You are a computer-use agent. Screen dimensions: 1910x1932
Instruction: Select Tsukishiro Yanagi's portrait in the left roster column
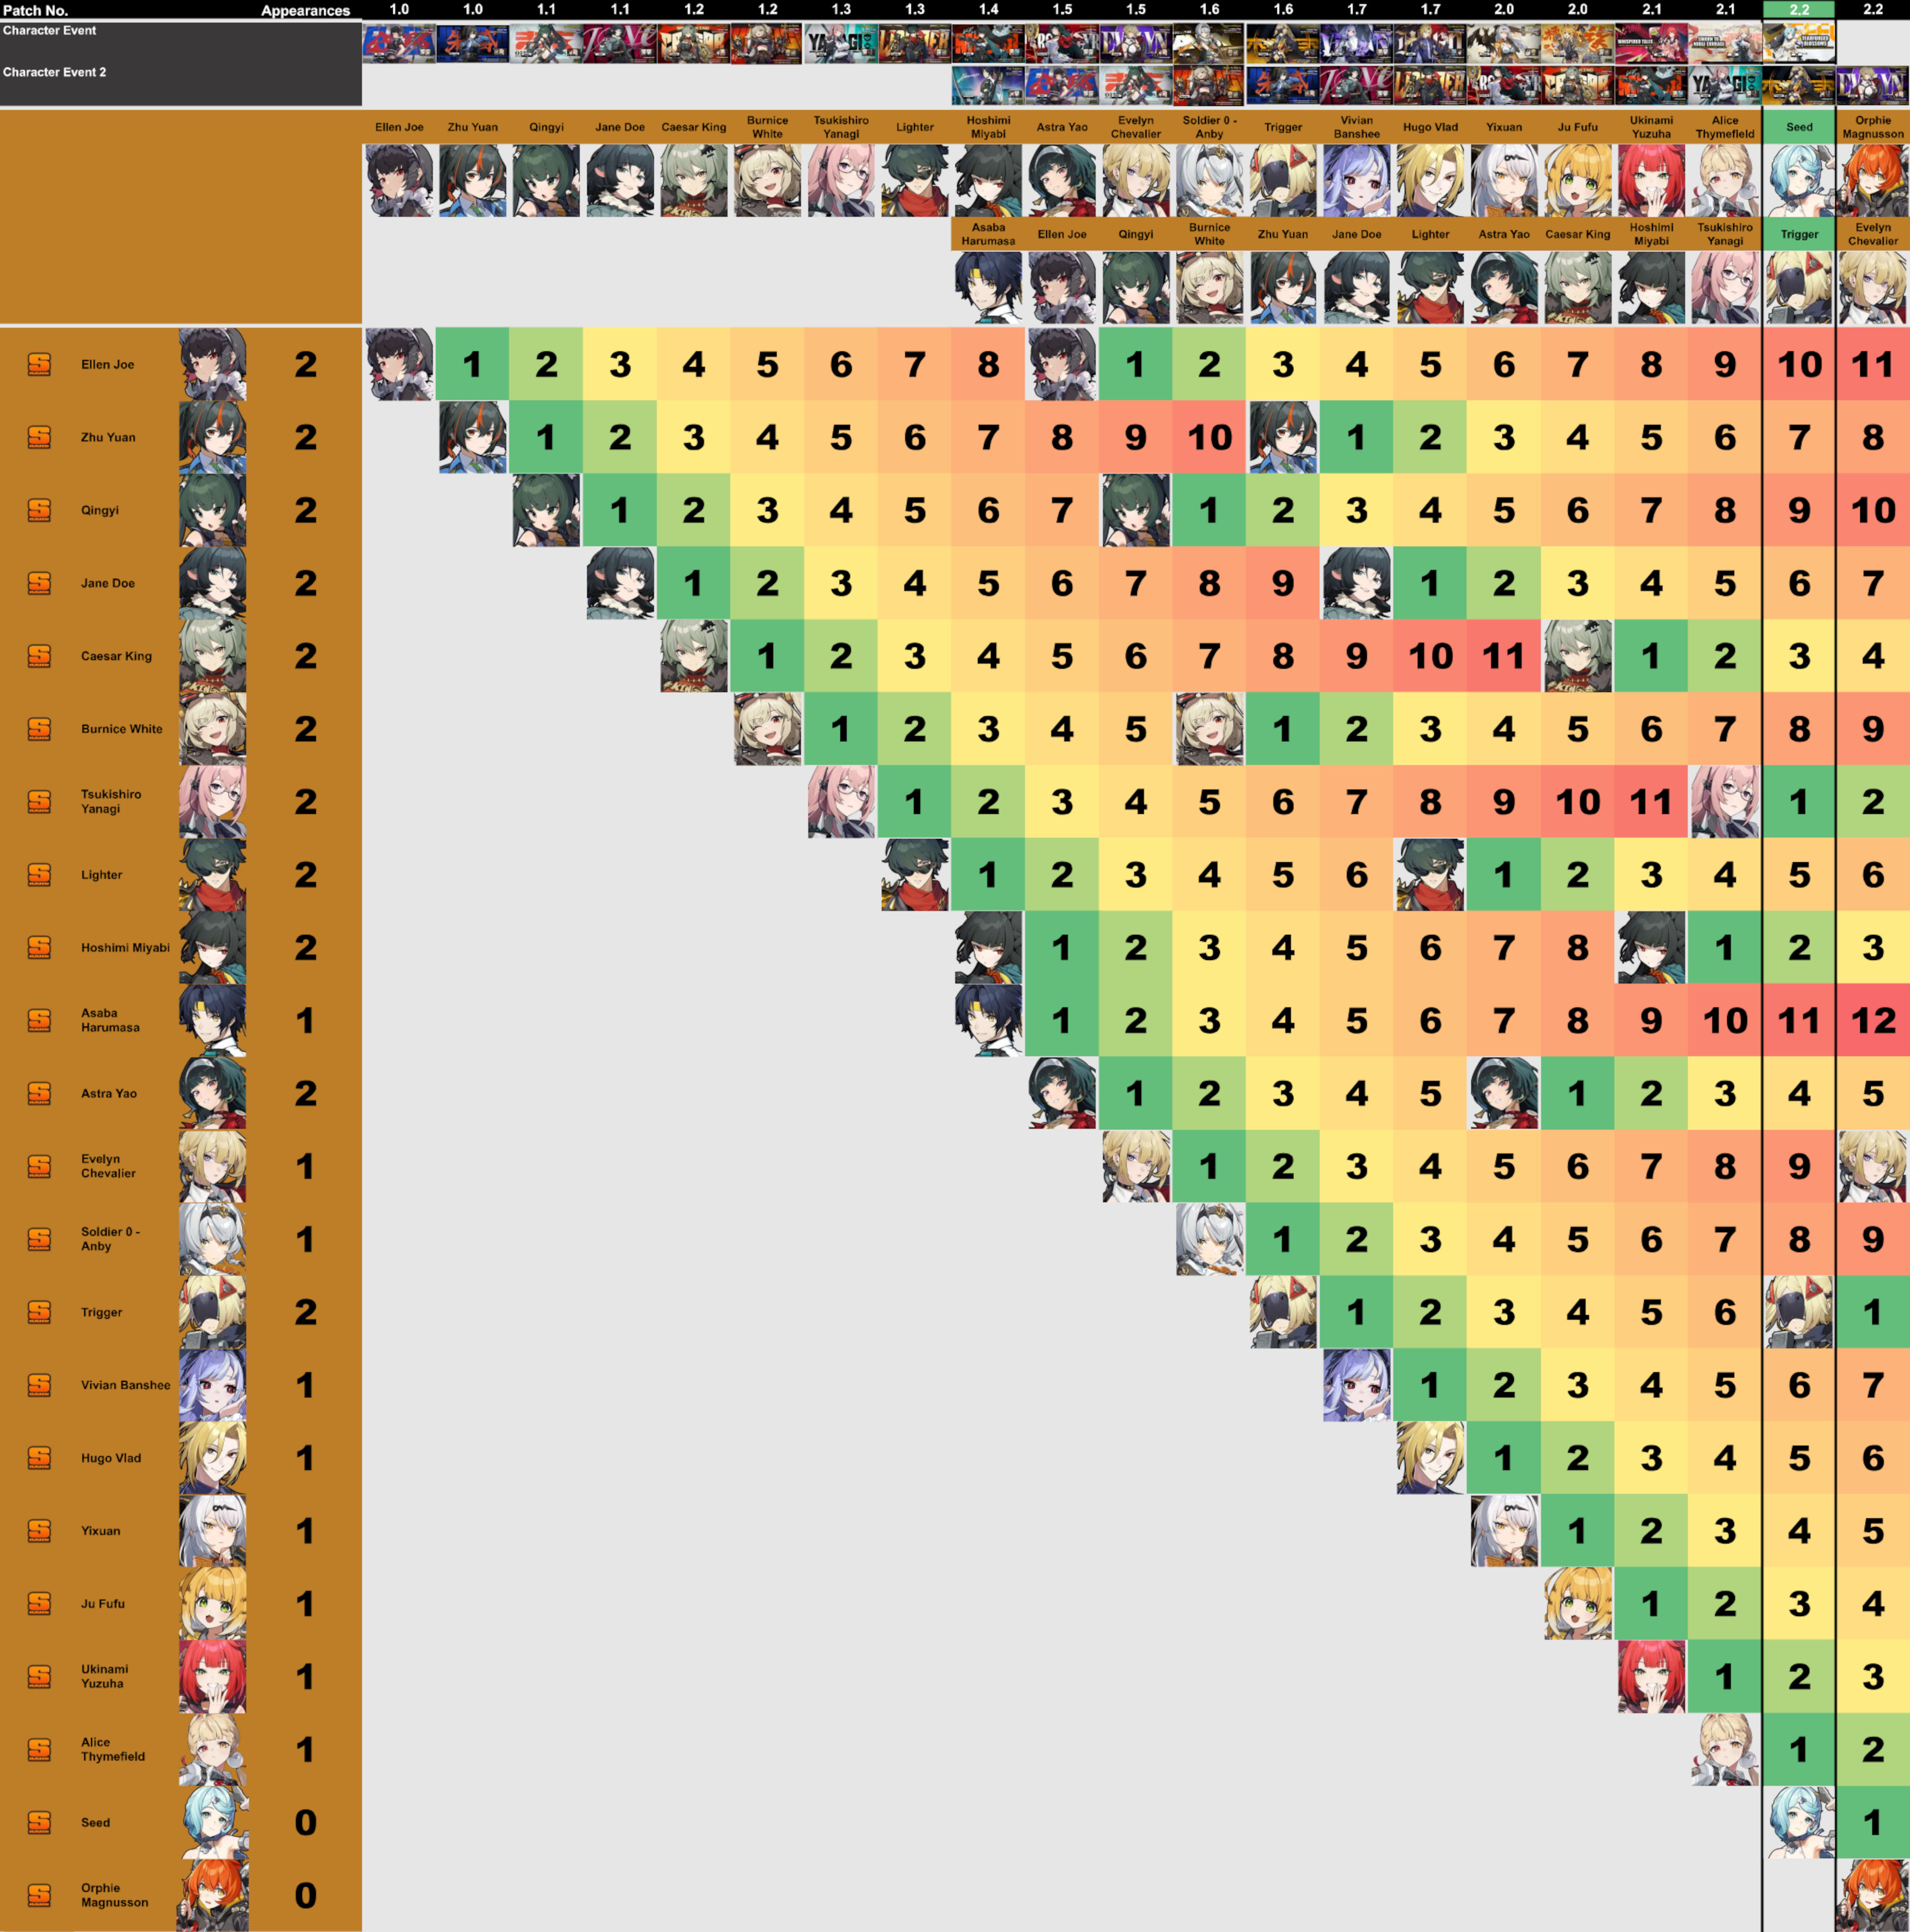213,802
